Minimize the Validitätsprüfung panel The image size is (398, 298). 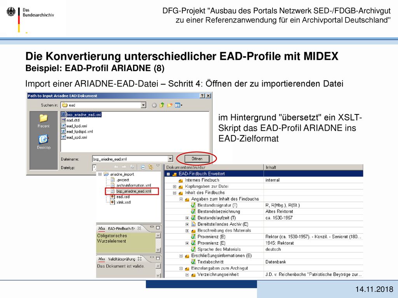[x=152, y=257]
